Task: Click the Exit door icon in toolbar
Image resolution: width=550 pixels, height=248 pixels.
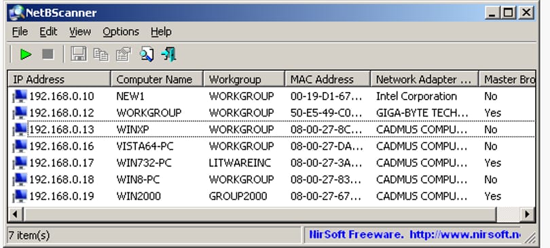Action: (168, 55)
